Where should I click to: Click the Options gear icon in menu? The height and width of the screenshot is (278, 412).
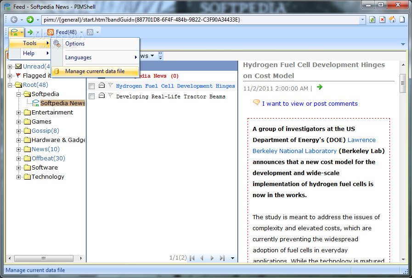57,44
